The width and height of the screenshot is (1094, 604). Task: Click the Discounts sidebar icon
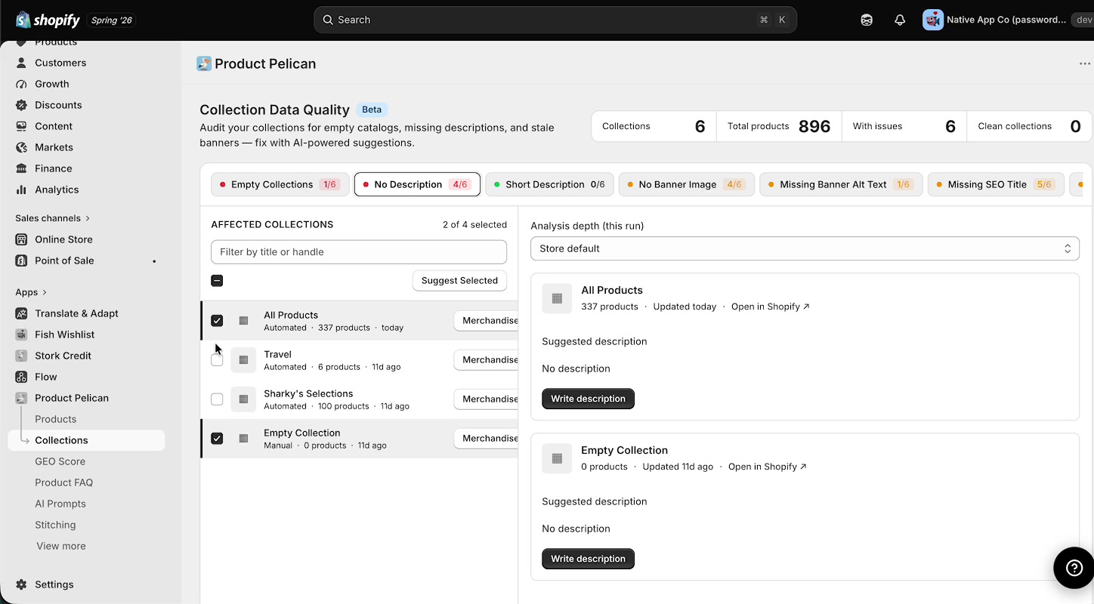tap(21, 105)
